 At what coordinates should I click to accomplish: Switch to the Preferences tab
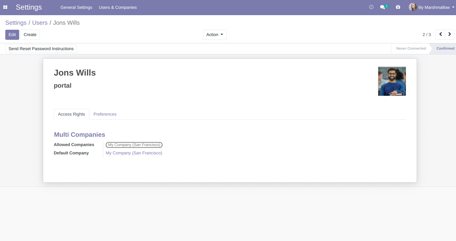(105, 114)
